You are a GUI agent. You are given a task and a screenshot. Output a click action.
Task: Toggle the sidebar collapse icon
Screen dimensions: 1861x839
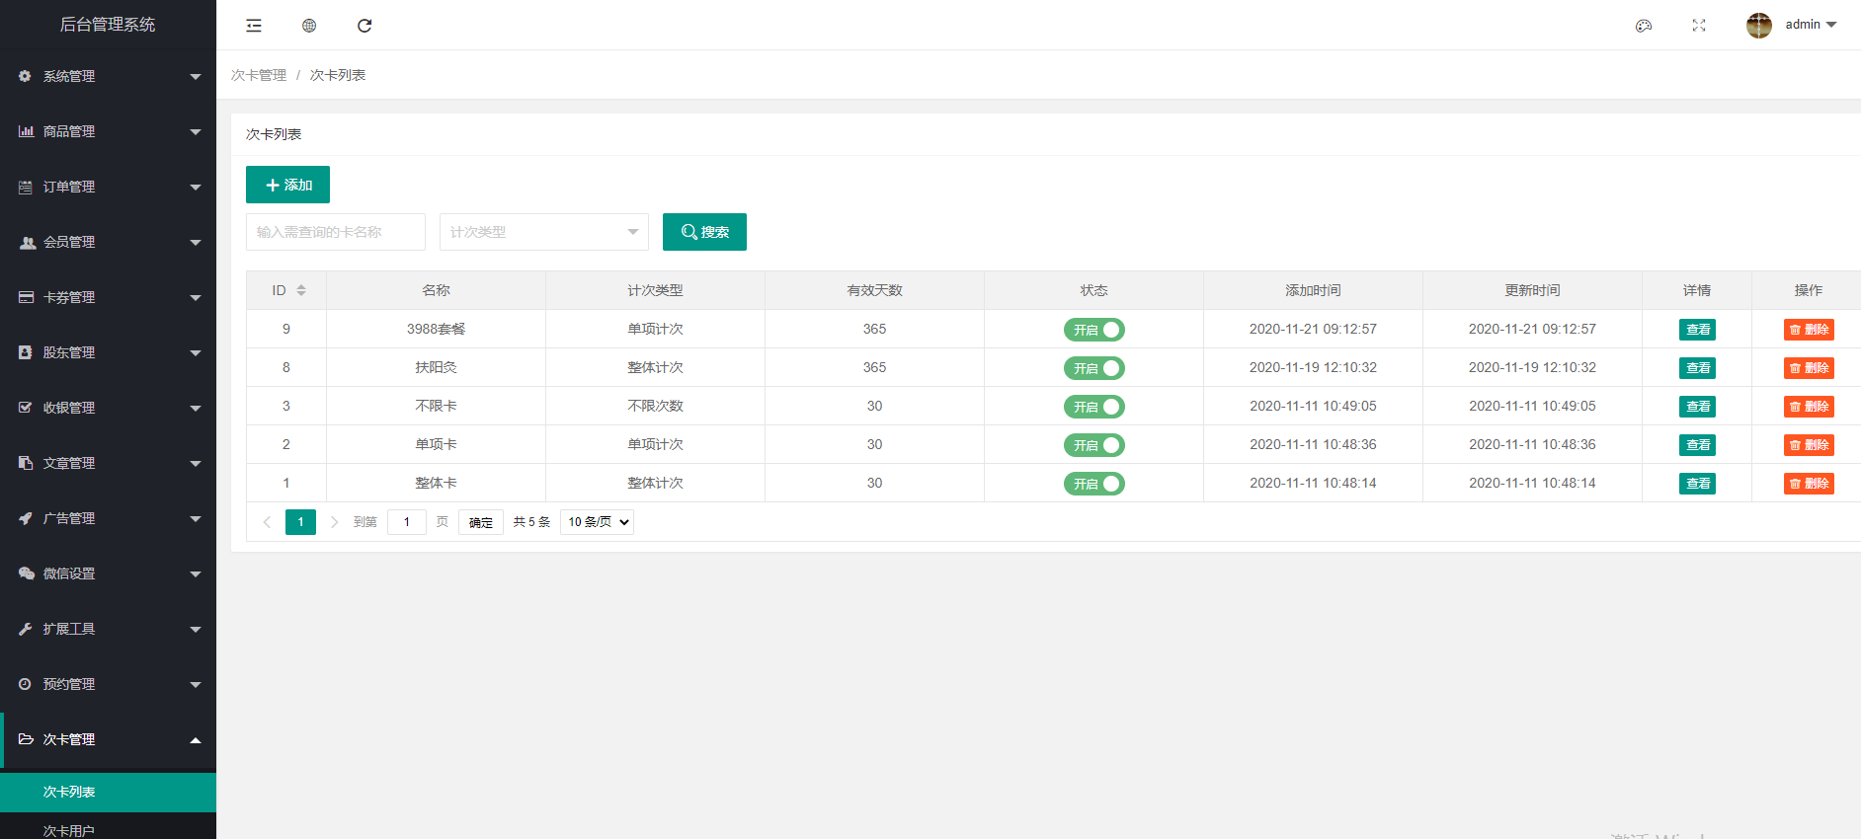pyautogui.click(x=254, y=26)
